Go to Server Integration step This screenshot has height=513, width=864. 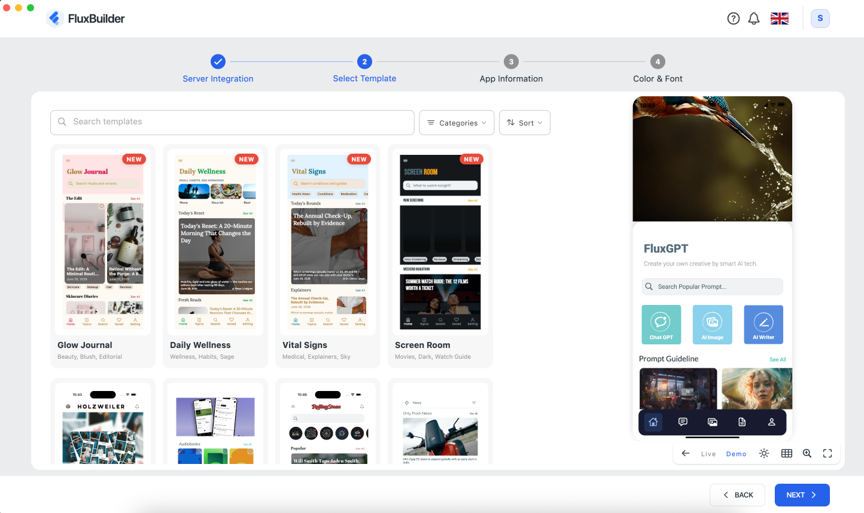(x=218, y=78)
